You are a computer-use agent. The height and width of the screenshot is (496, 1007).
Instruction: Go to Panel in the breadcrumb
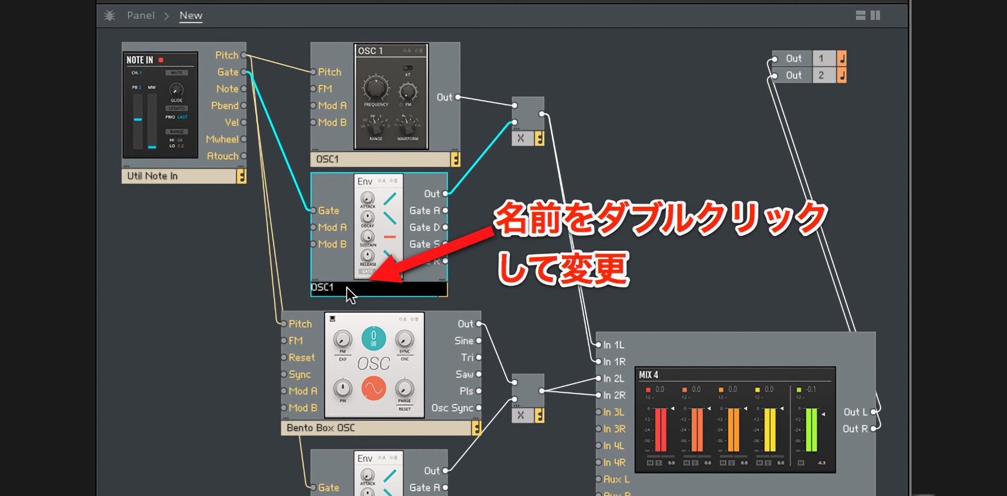coord(141,15)
